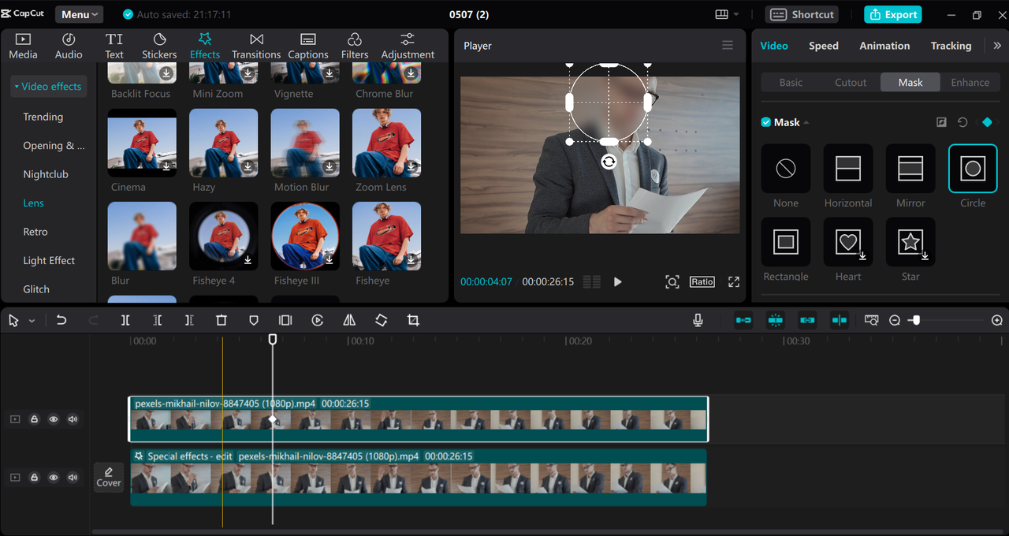Image resolution: width=1009 pixels, height=536 pixels.
Task: Select the Fisheye III effect thumbnail
Action: [x=305, y=236]
